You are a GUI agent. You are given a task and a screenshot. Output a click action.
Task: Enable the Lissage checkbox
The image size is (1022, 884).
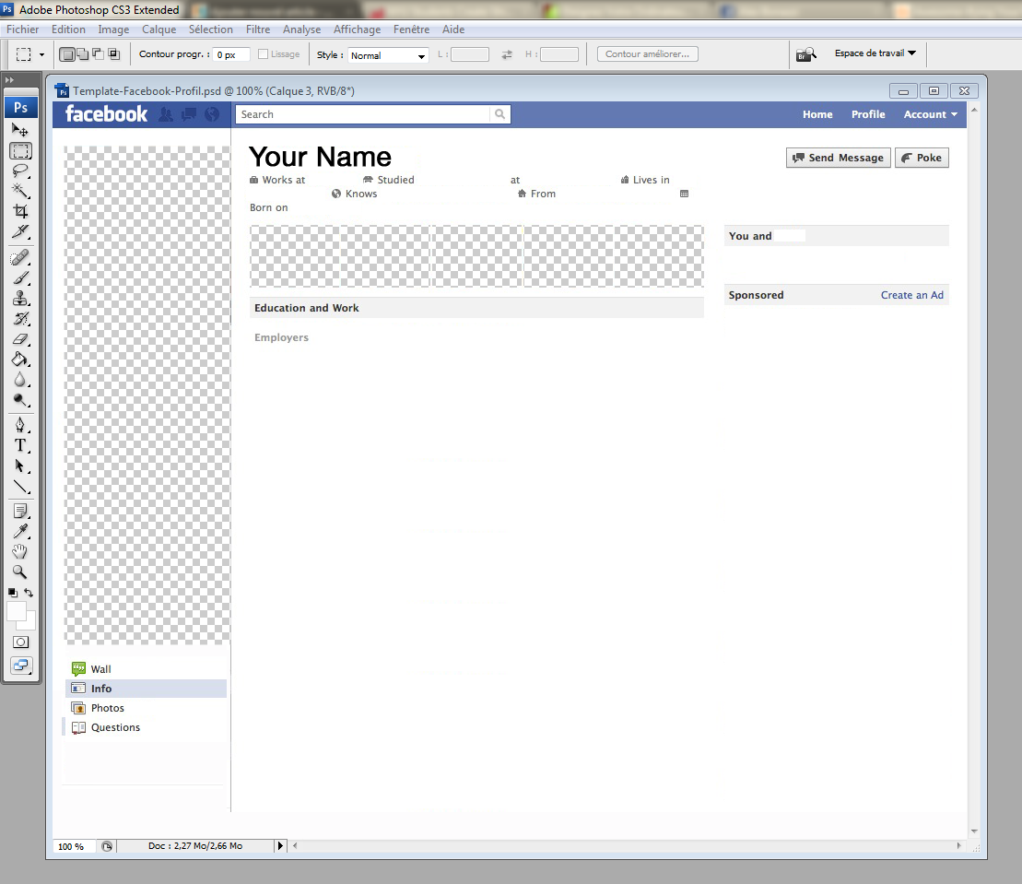(264, 54)
